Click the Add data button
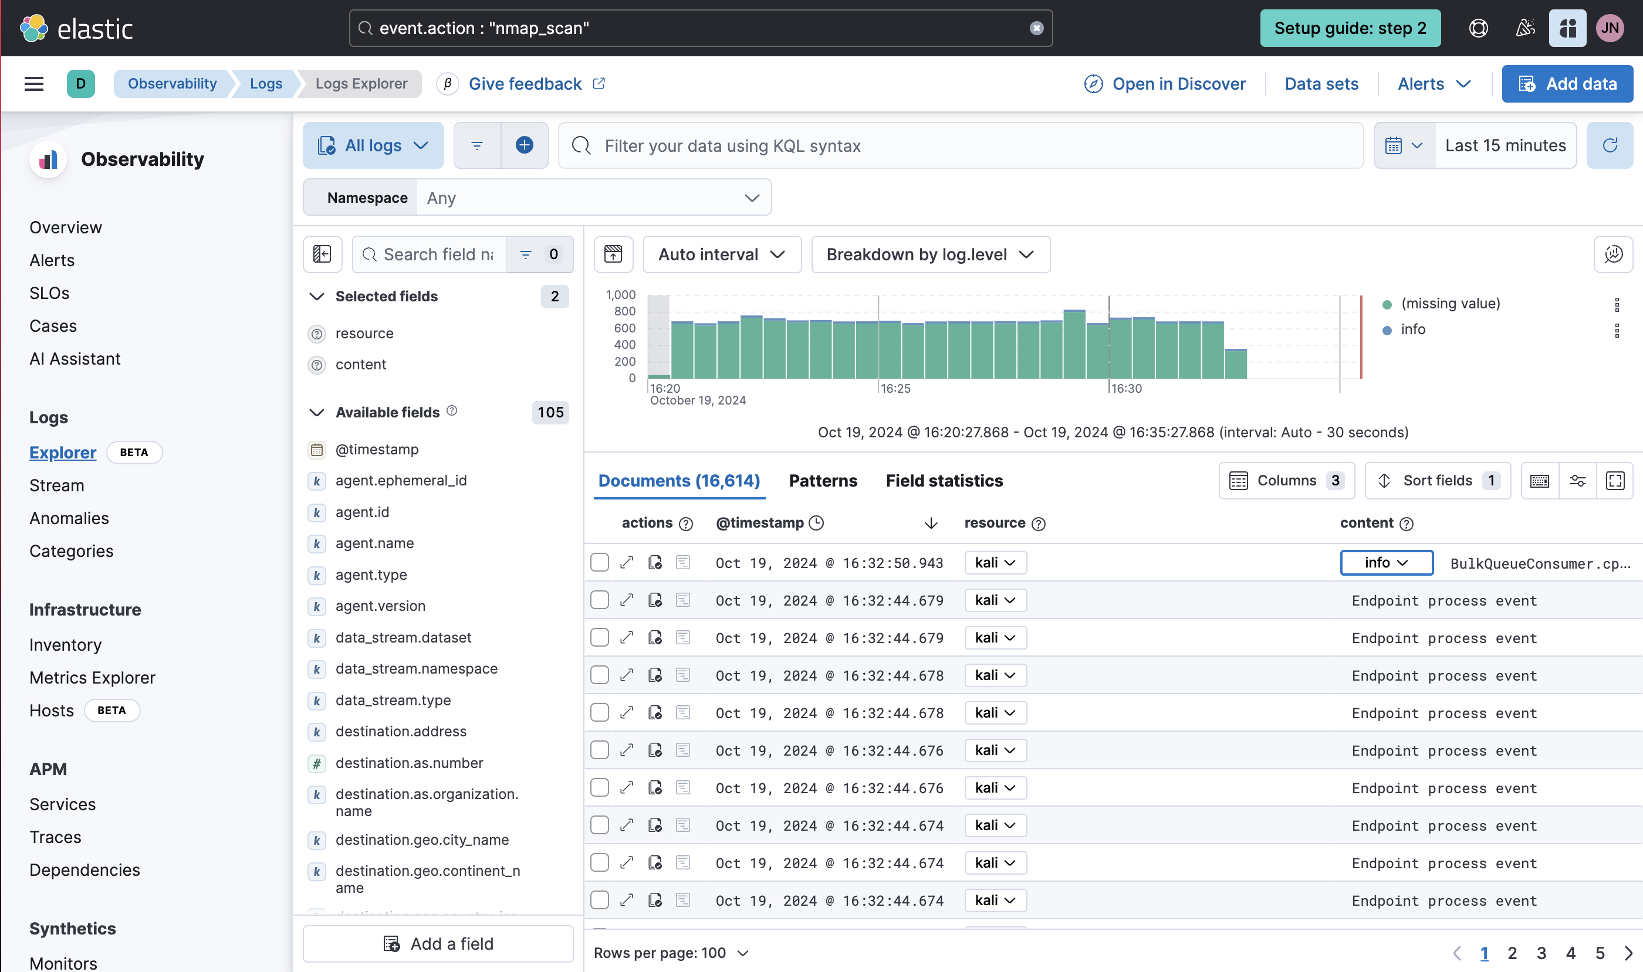The height and width of the screenshot is (972, 1643). point(1567,84)
